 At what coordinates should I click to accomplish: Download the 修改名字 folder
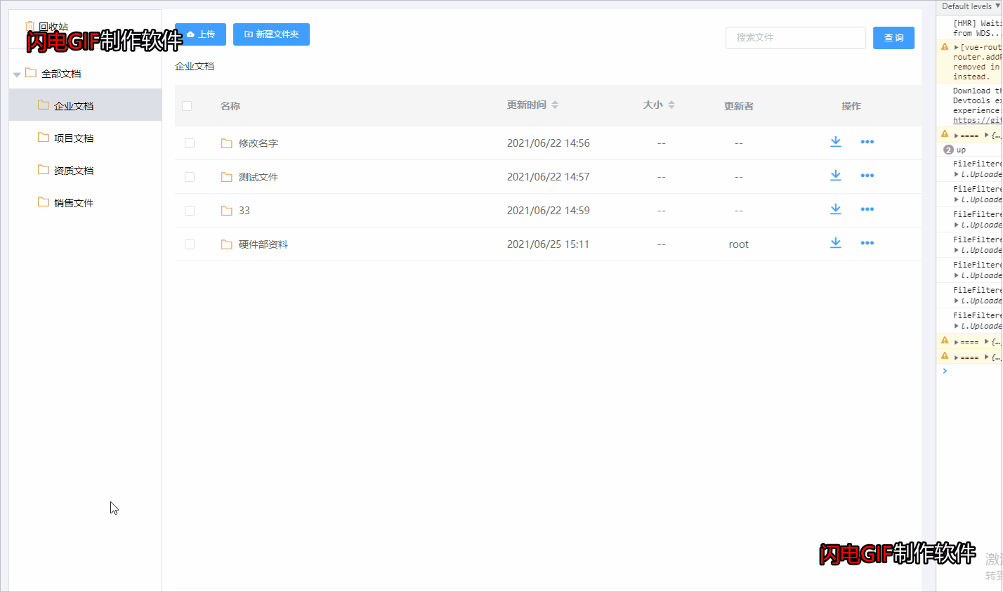tap(835, 142)
